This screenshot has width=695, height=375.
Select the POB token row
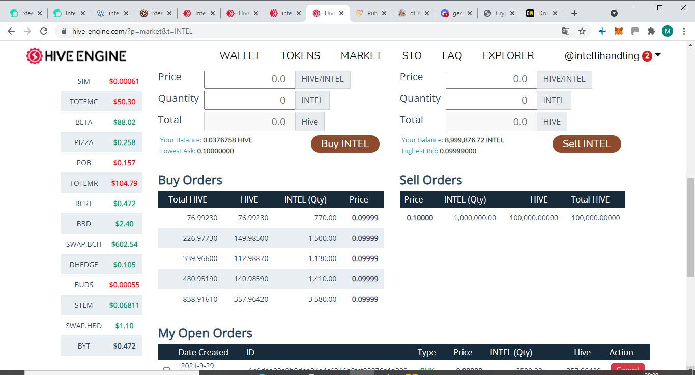coord(102,163)
